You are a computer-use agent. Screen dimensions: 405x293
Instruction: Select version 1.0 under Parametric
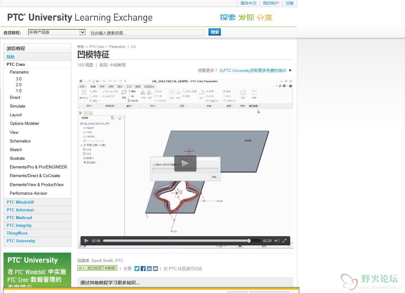19,91
